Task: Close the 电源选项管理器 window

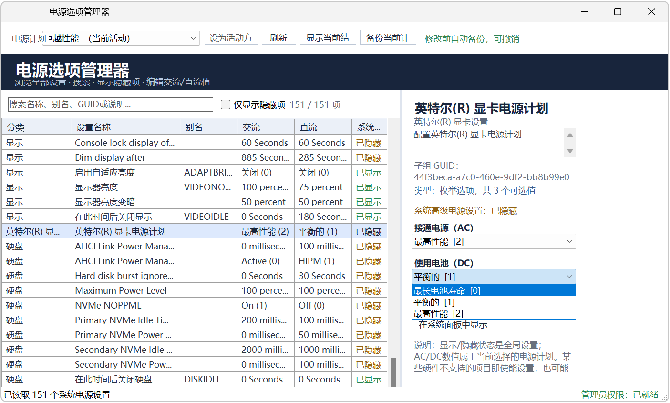Action: pyautogui.click(x=651, y=11)
